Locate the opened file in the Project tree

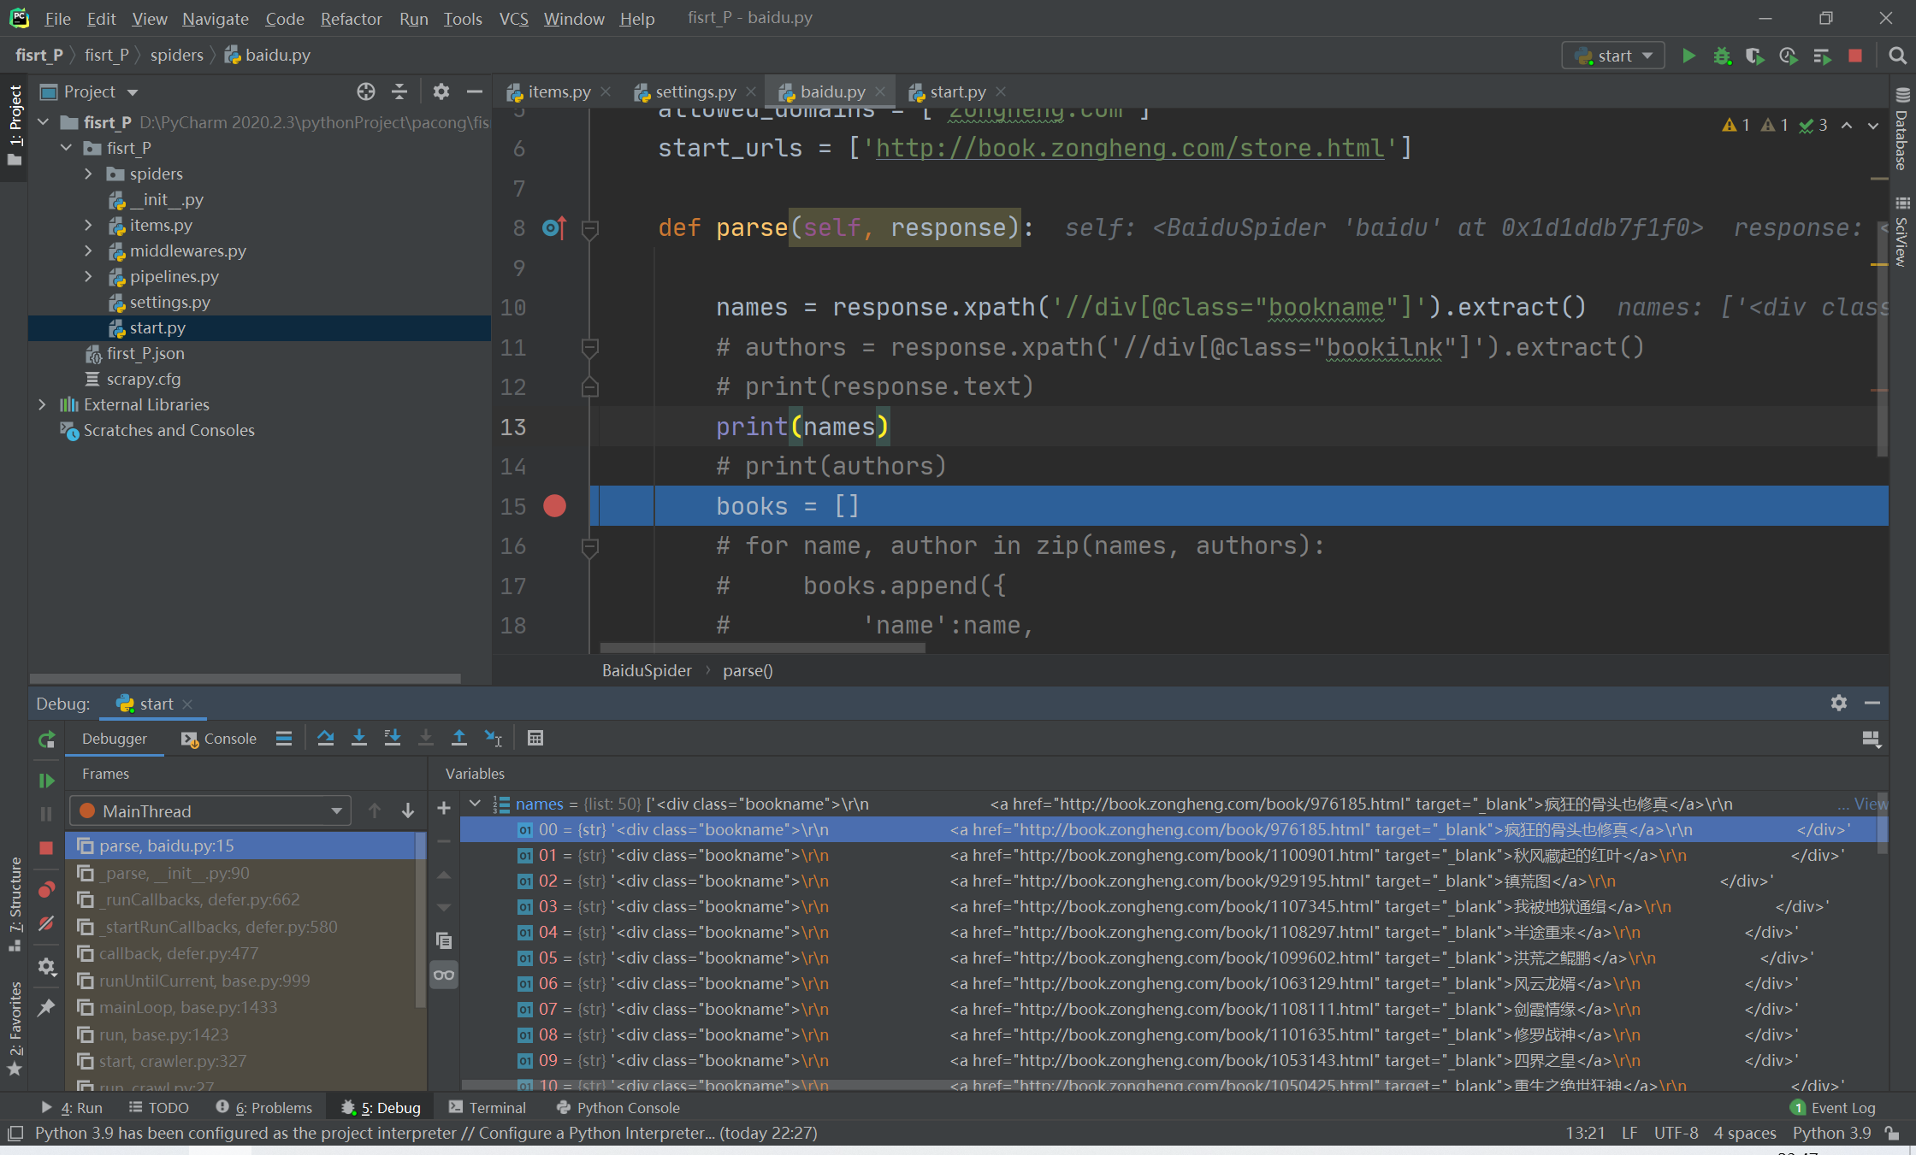[366, 91]
